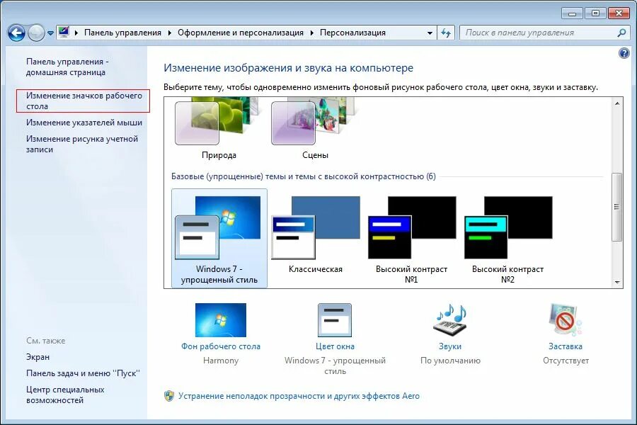Close the Personalization window
This screenshot has width=637, height=425.
click(619, 13)
